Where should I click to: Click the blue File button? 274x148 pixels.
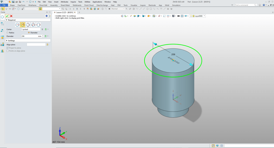4,5
